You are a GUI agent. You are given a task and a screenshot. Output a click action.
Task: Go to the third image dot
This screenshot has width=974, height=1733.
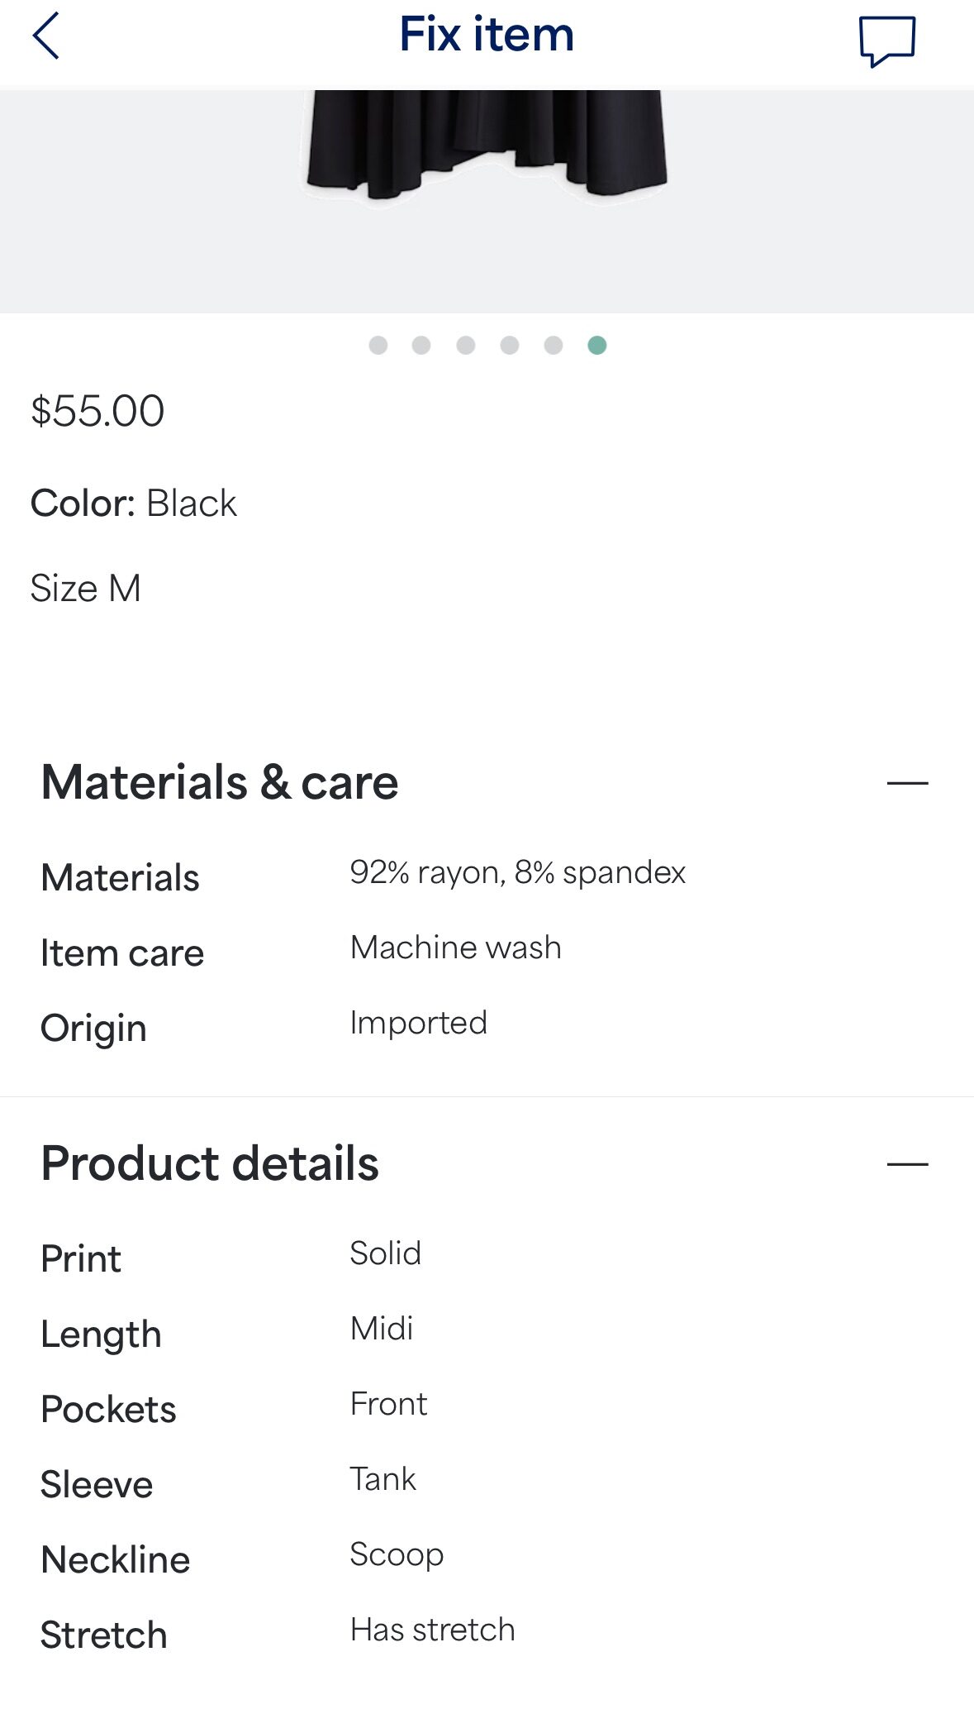tap(466, 345)
